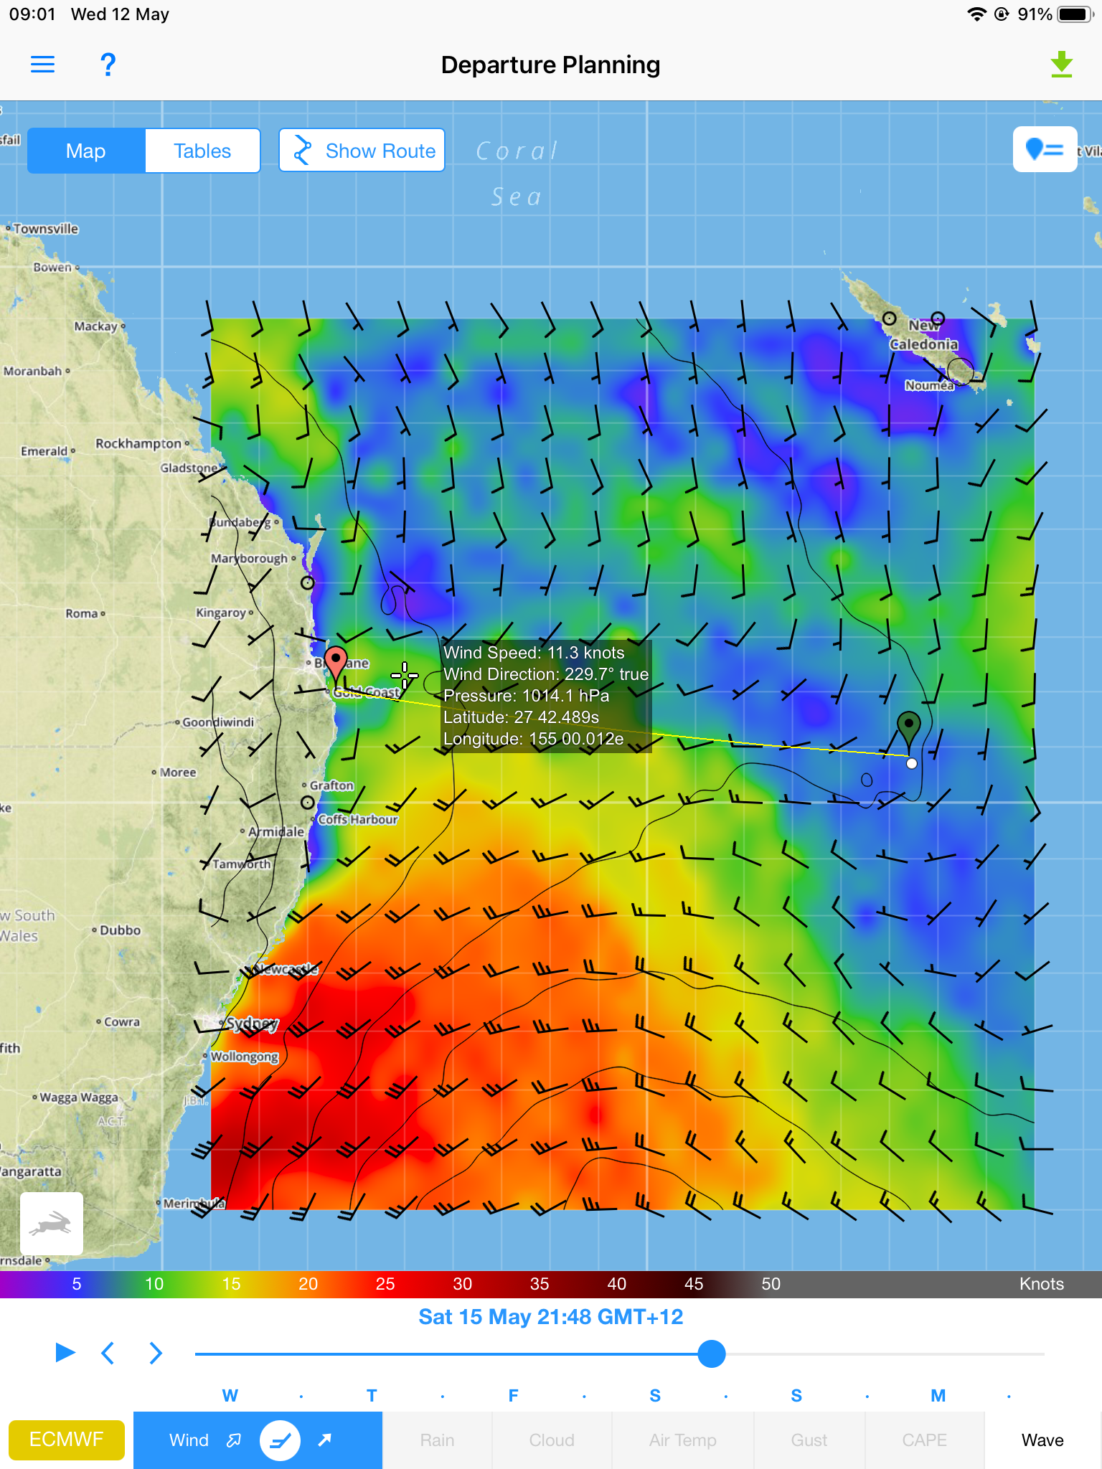Play the forecast animation
This screenshot has height=1469, width=1102.
[x=65, y=1353]
